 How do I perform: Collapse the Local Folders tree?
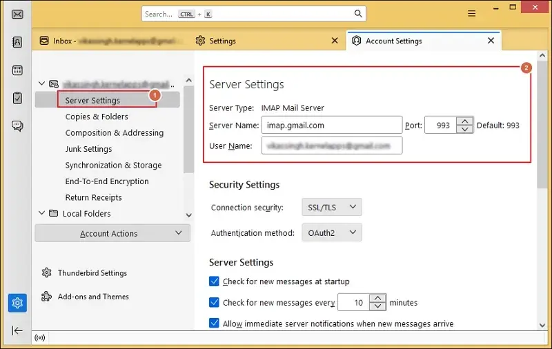pos(41,213)
